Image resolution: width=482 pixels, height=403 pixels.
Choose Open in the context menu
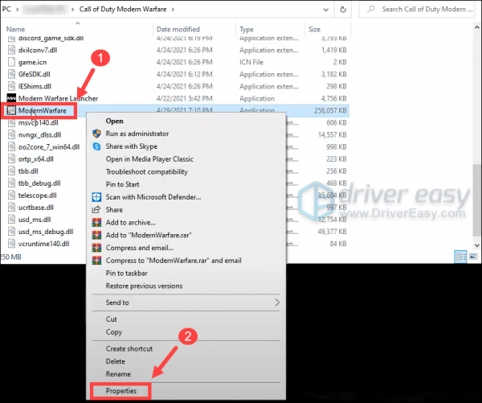(x=114, y=121)
